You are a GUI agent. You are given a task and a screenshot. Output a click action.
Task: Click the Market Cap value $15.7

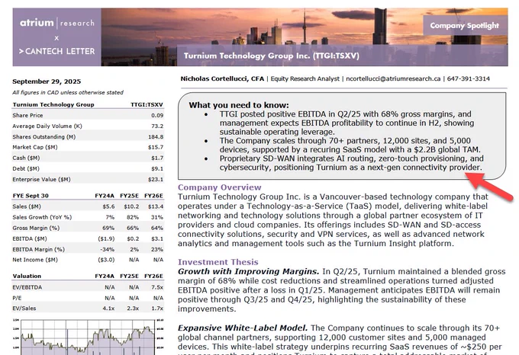click(x=156, y=147)
